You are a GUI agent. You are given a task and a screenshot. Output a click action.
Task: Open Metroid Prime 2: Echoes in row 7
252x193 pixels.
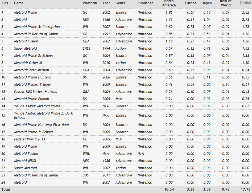click(34, 56)
